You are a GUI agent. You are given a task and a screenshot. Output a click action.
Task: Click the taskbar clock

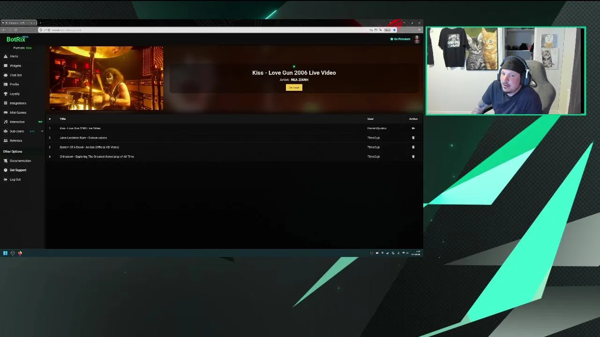pyautogui.click(x=416, y=253)
